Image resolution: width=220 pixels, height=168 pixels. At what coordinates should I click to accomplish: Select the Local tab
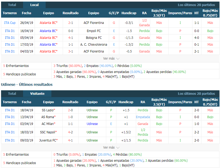click(x=34, y=5)
